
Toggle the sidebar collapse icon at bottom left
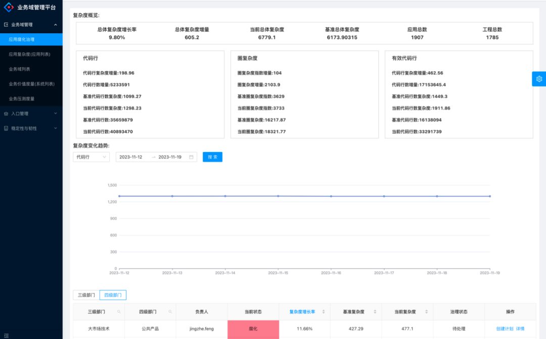coord(6,335)
